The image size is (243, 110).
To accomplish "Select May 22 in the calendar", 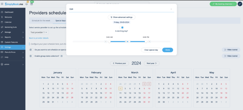I will pyautogui.click(x=207, y=98).
